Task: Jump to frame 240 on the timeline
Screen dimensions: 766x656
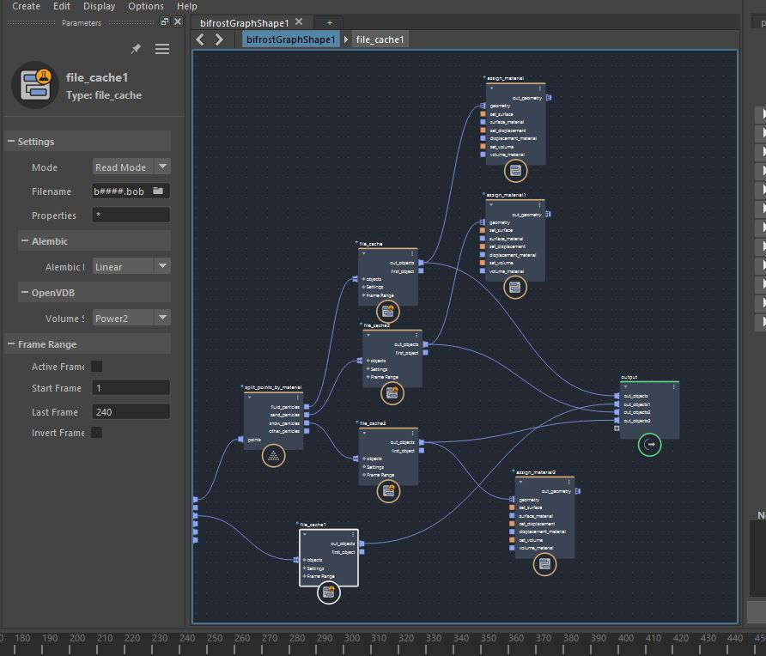Action: click(187, 638)
